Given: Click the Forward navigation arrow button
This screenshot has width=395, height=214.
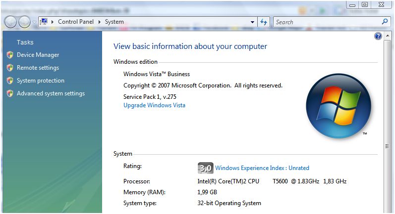Looking at the screenshot, I should (x=24, y=22).
